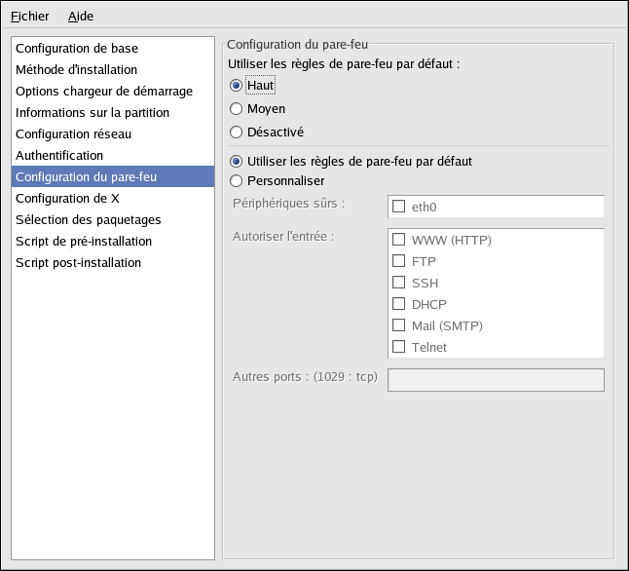Image resolution: width=629 pixels, height=571 pixels.
Task: Select Options chargeur de démarrage
Action: [113, 92]
